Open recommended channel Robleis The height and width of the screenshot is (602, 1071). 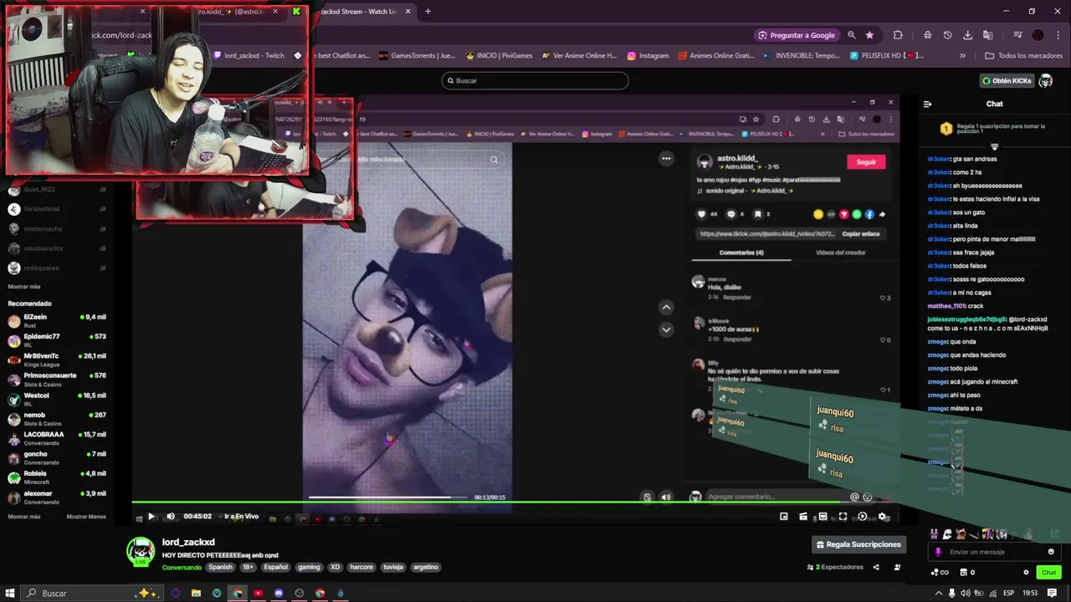[x=57, y=477]
